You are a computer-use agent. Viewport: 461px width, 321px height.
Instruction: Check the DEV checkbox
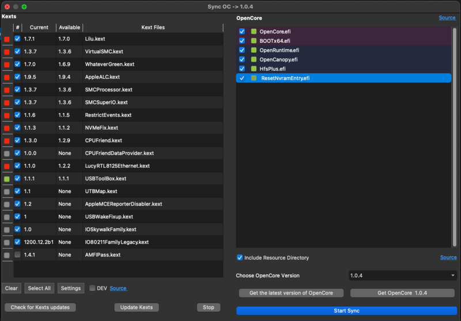pyautogui.click(x=92, y=288)
